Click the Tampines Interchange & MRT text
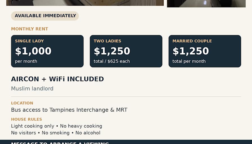The image size is (252, 144). click(x=88, y=110)
